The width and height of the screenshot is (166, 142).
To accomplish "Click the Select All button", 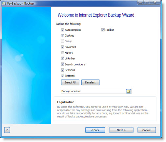I will [x=70, y=82].
